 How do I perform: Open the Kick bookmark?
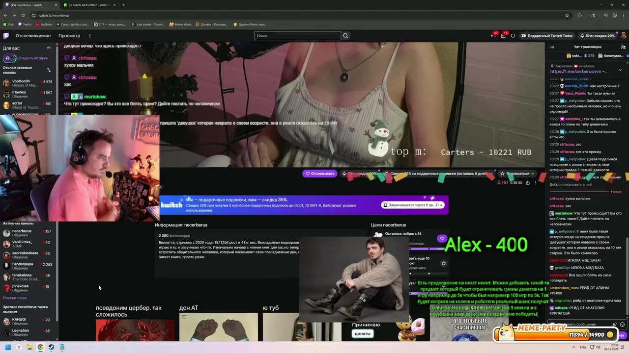(x=9, y=24)
